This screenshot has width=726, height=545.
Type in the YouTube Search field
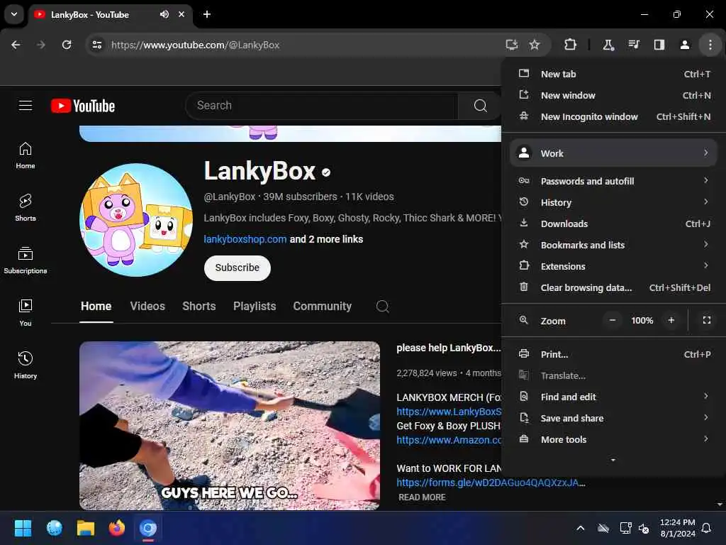(x=322, y=106)
